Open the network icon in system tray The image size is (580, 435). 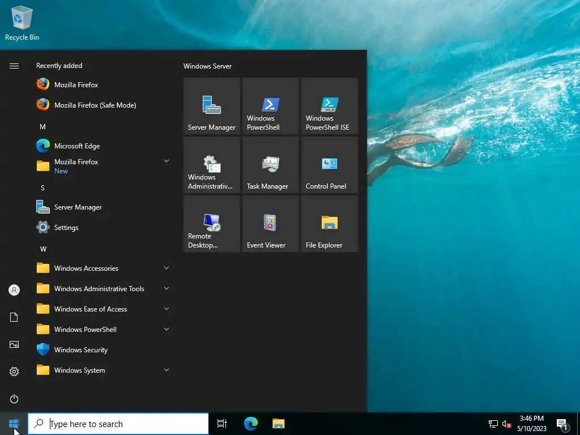tap(493, 424)
